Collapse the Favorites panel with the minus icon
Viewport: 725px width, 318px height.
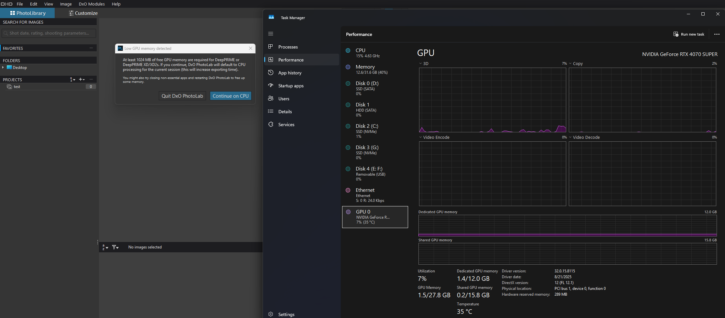point(91,48)
